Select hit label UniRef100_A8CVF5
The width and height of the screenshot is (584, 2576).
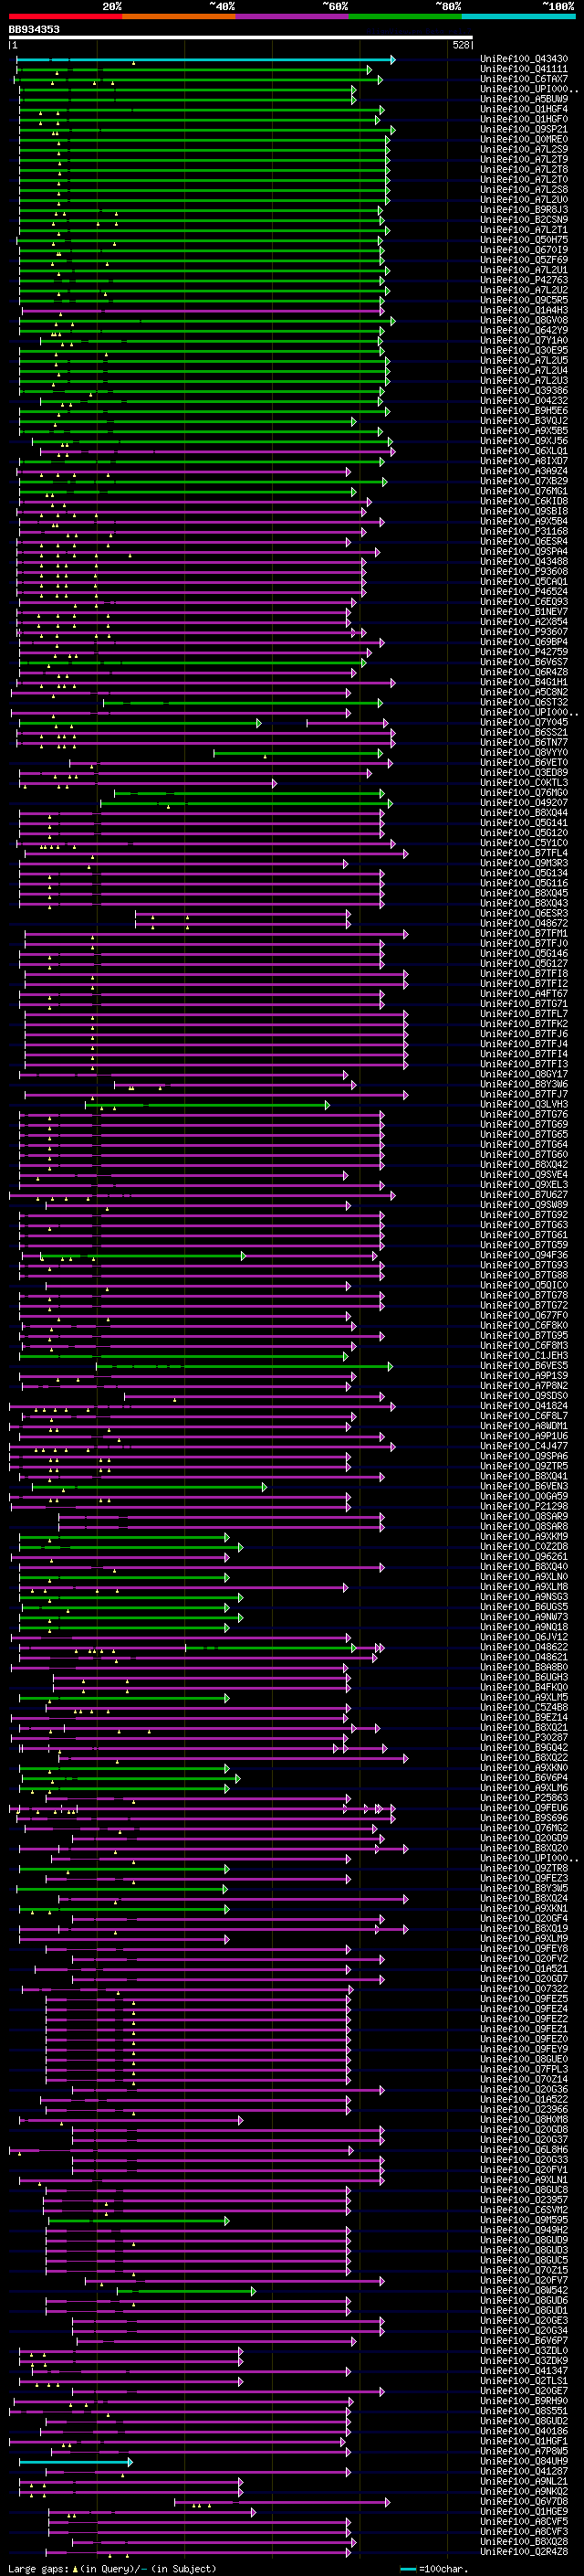point(524,2522)
